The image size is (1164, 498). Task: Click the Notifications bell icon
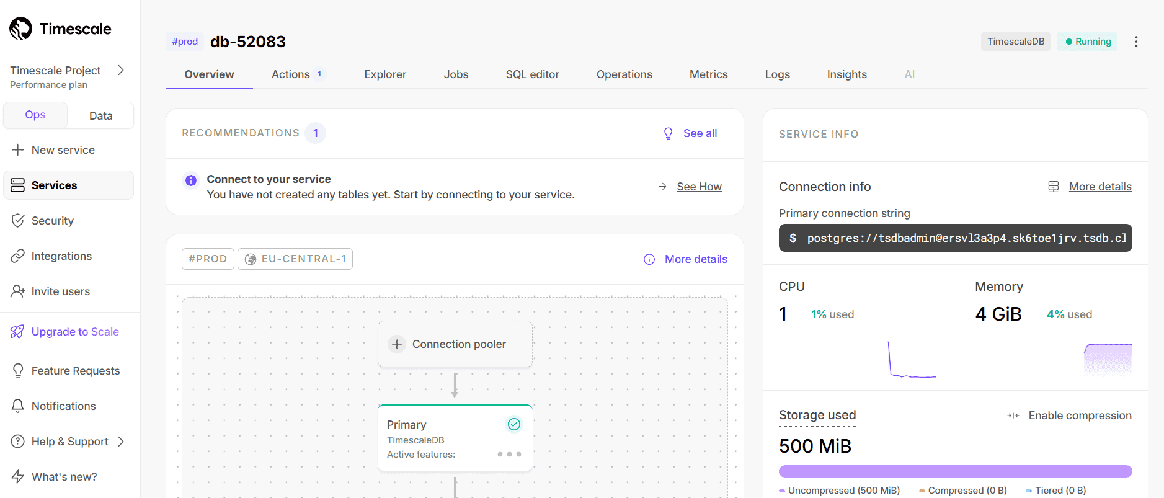pyautogui.click(x=18, y=406)
